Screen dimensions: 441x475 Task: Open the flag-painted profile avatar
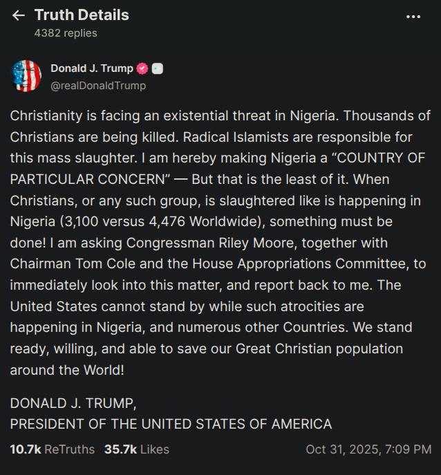26,76
